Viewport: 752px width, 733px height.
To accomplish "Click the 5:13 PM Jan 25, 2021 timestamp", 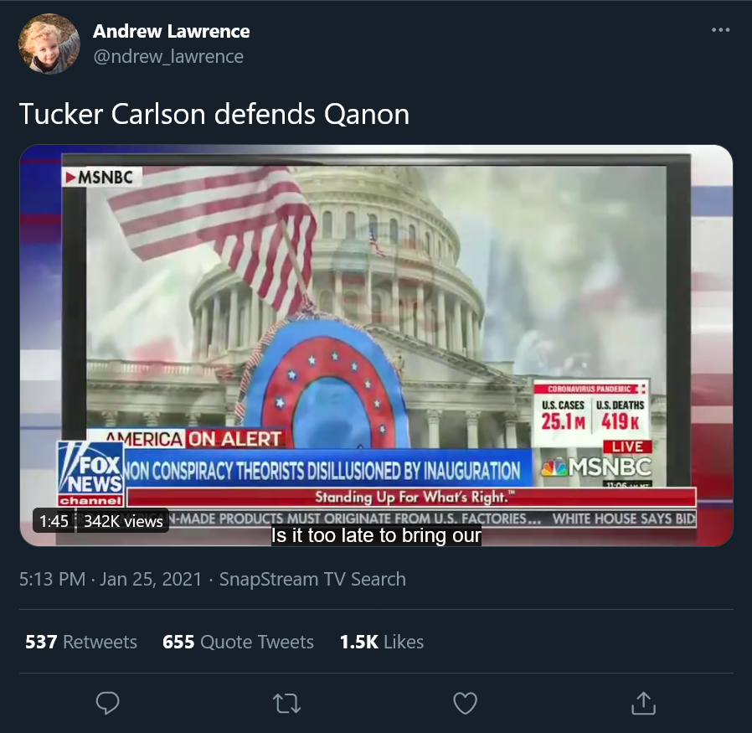I will 111,579.
